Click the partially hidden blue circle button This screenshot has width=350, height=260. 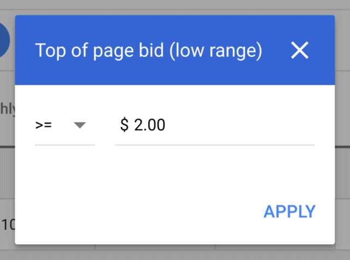(4, 40)
